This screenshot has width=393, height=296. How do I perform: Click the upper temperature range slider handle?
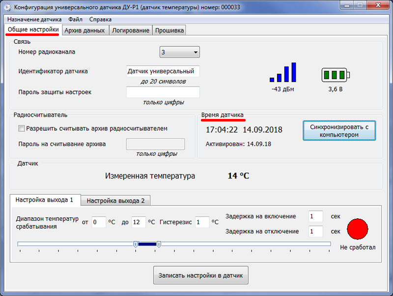[x=159, y=244]
